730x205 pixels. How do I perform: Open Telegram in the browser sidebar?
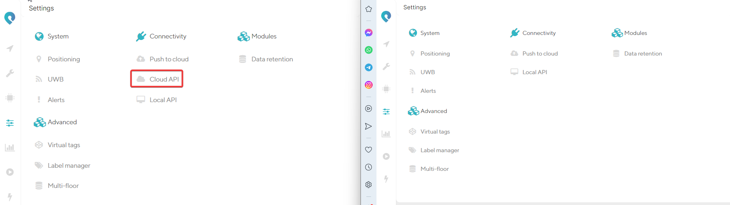tap(369, 68)
